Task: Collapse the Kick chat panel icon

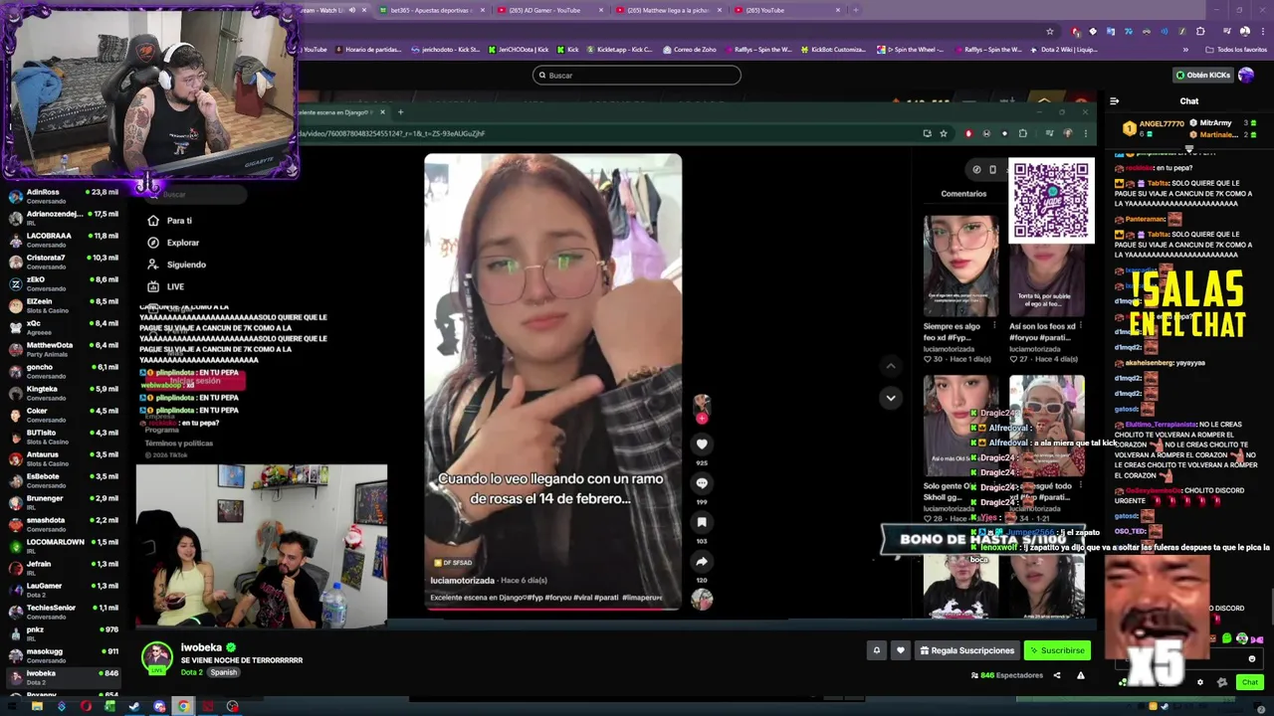Action: click(1114, 100)
